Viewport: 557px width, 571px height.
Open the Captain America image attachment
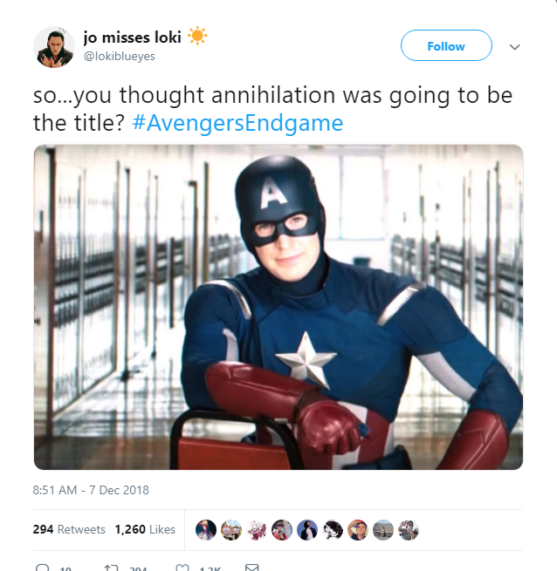pyautogui.click(x=278, y=307)
